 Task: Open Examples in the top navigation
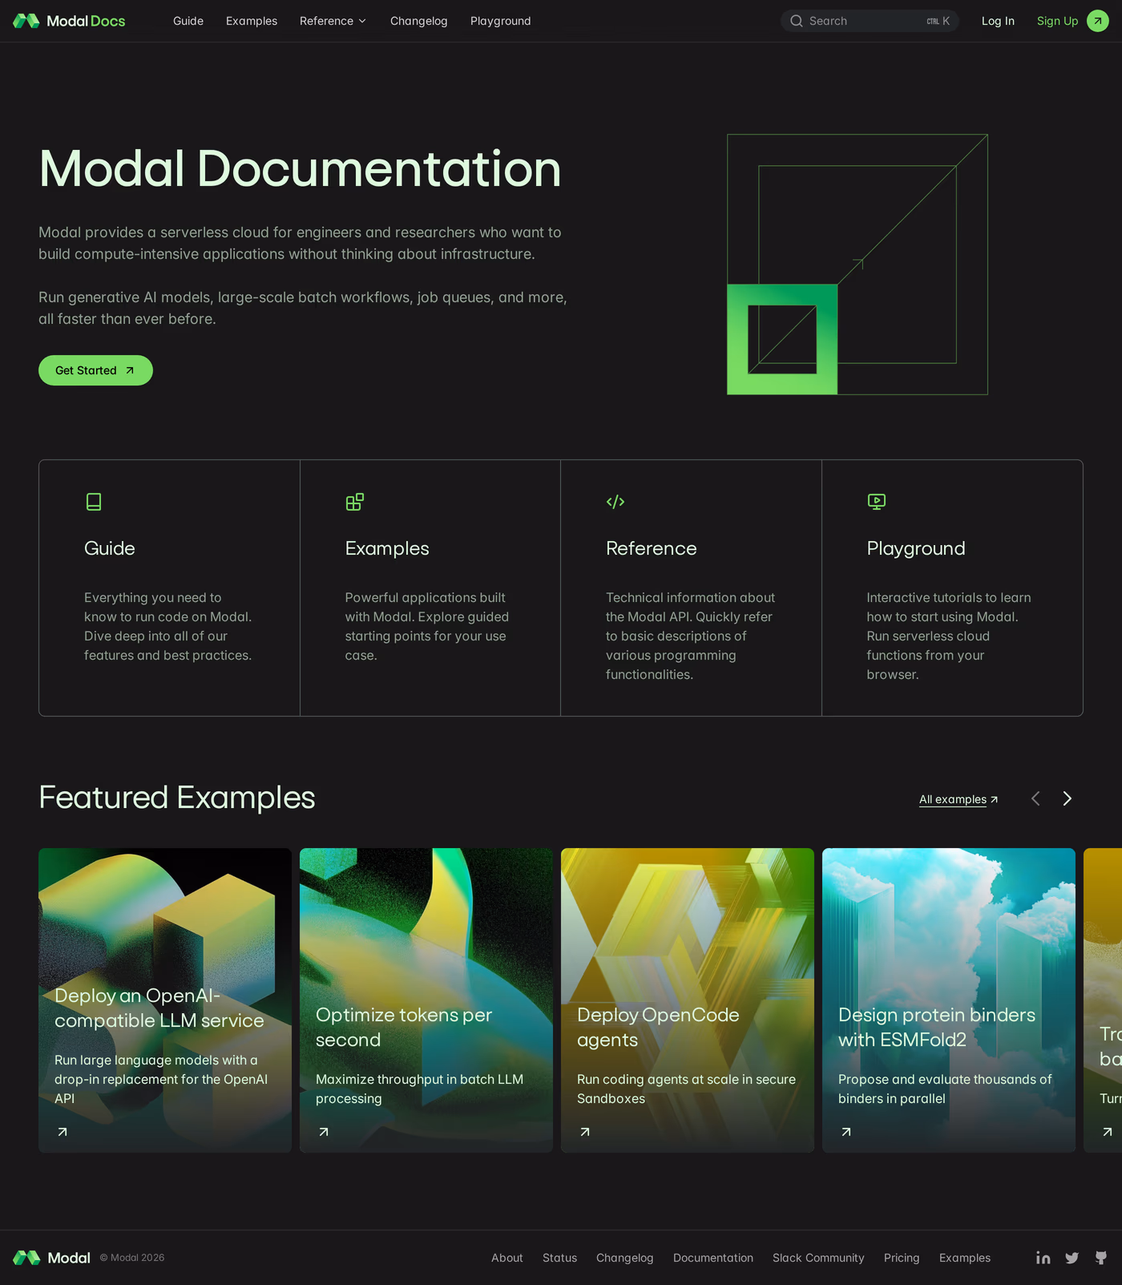coord(252,21)
